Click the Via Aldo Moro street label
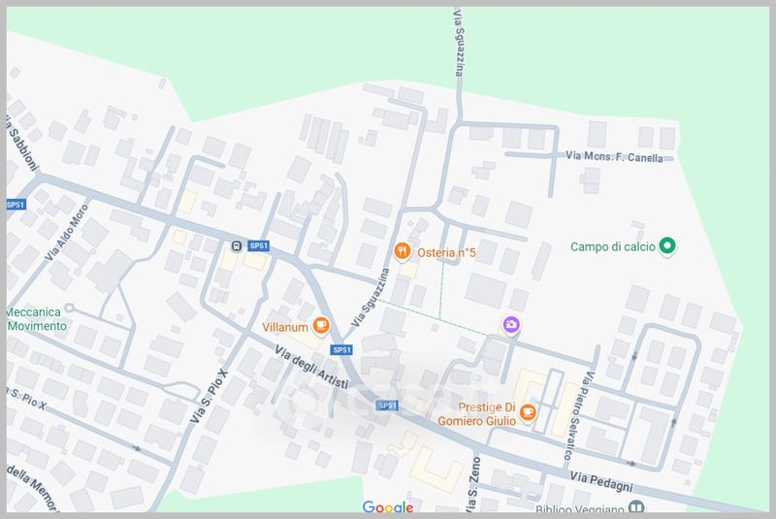776x519 pixels. (74, 231)
